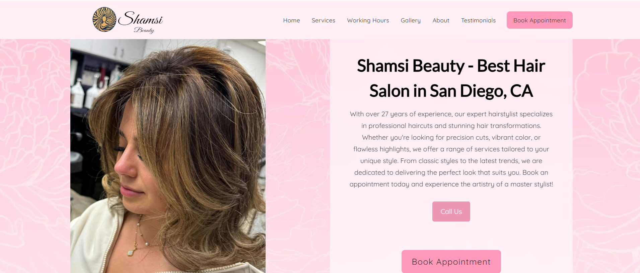Select the Gallery nav link
Screen dimensions: 640x273
click(x=411, y=20)
